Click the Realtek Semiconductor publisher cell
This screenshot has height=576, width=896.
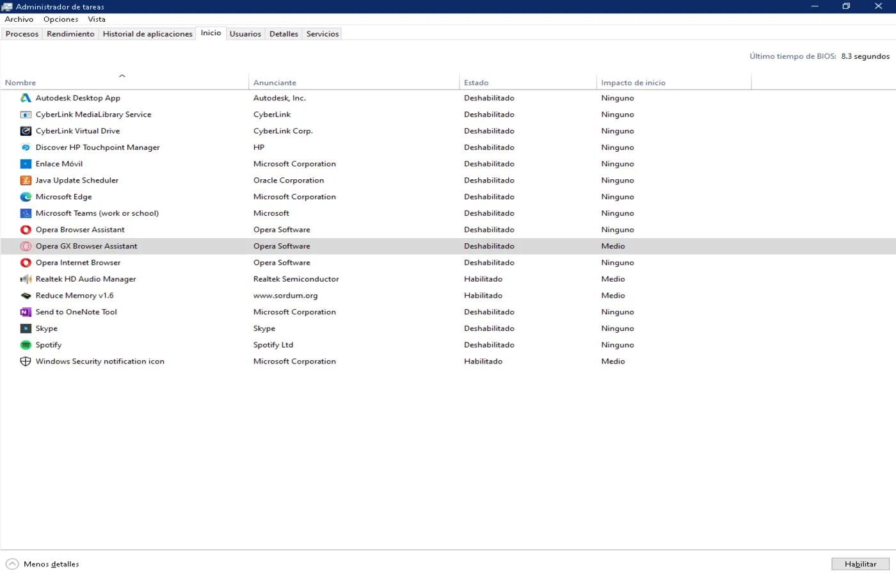click(x=296, y=279)
